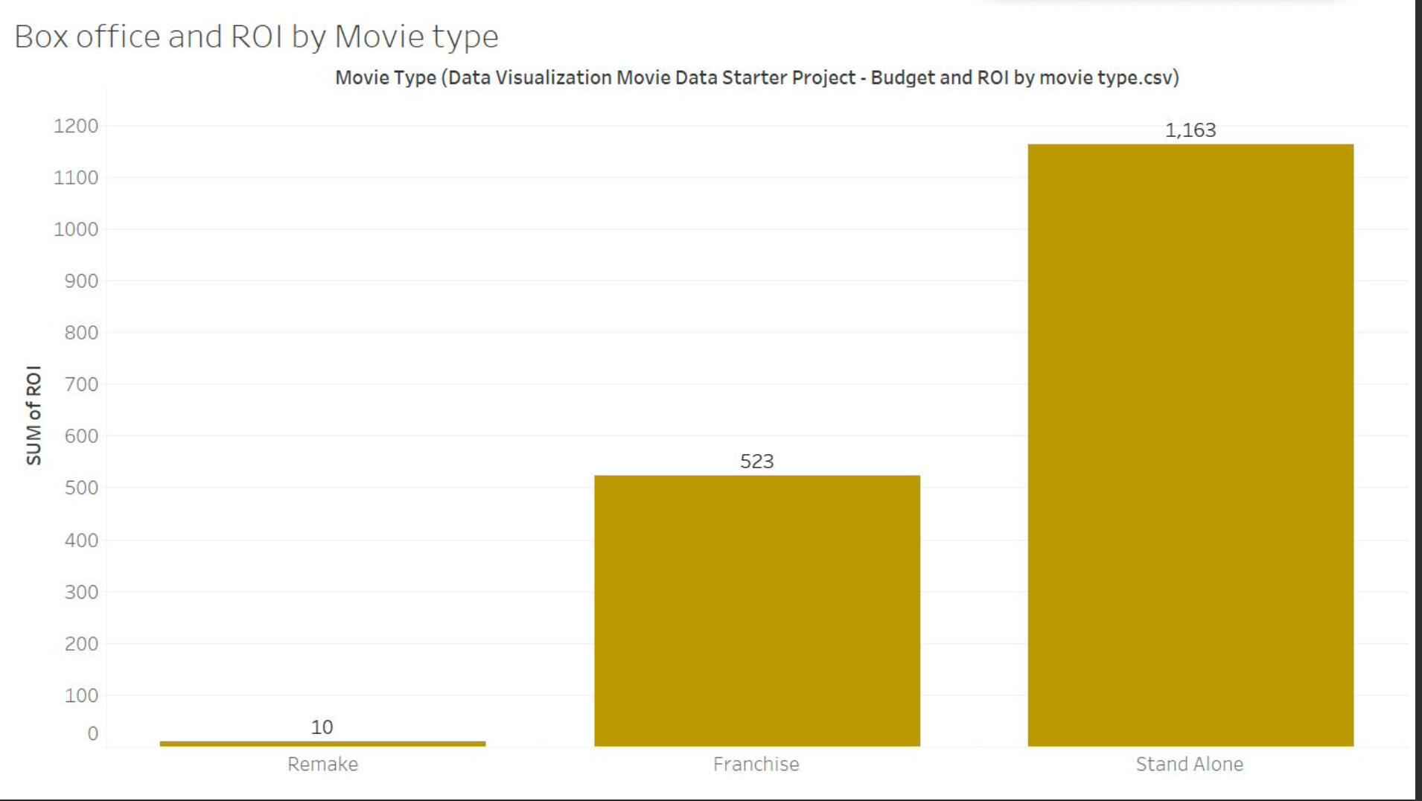Click the Remake category label
Image resolution: width=1422 pixels, height=801 pixels.
pyautogui.click(x=322, y=765)
